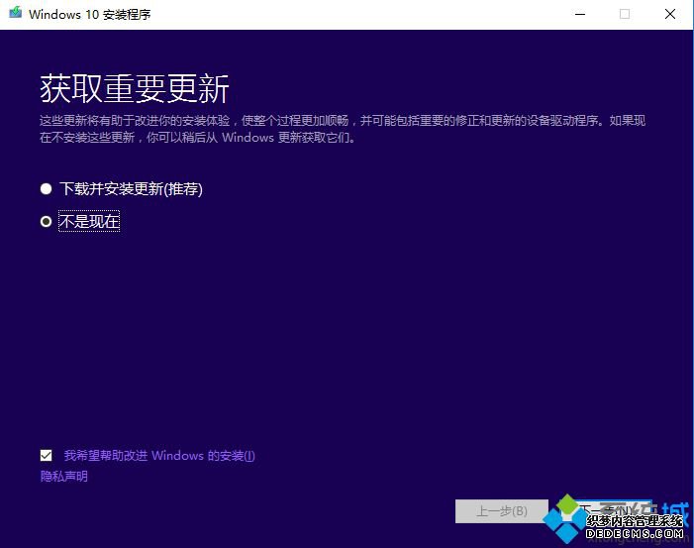Click the 下一步 next button
The height and width of the screenshot is (548, 694).
[605, 511]
